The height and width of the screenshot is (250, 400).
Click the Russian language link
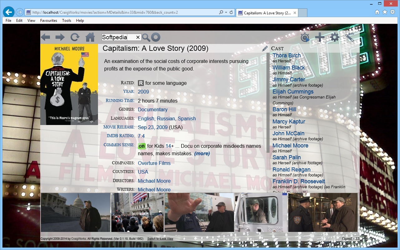(x=166, y=118)
